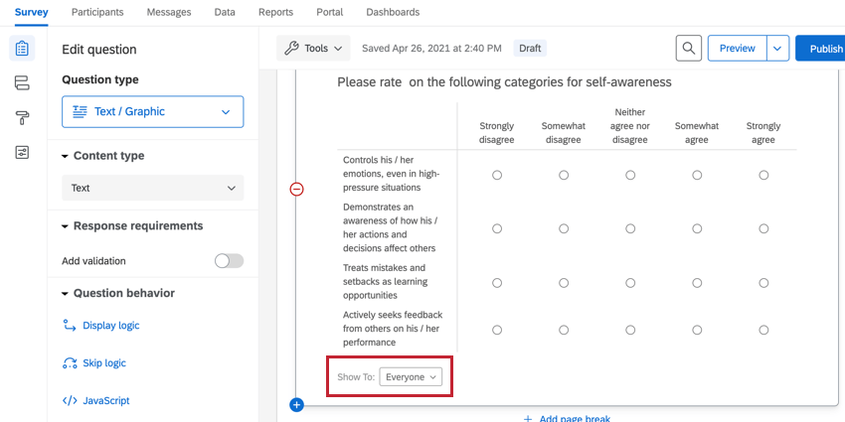
Task: Switch to the Participants tab
Action: [x=97, y=12]
